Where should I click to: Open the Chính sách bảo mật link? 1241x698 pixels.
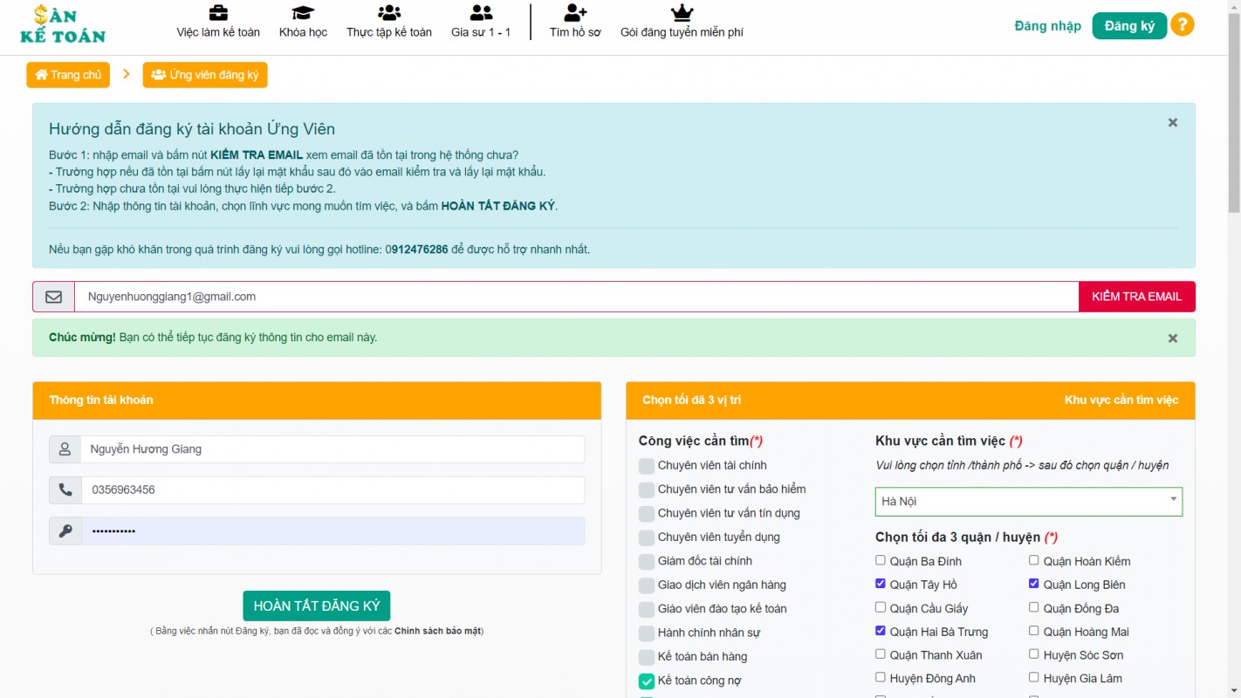[x=437, y=631]
